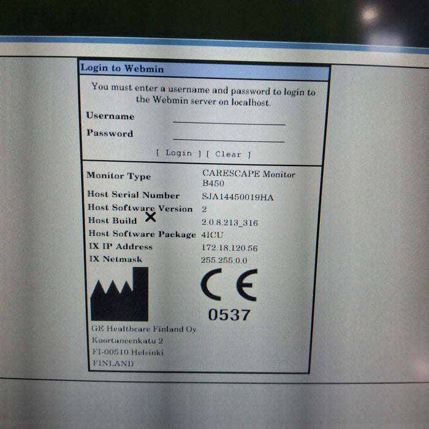This screenshot has width=429, height=429.
Task: Click the "Host Software Version" label
Action: [x=140, y=208]
